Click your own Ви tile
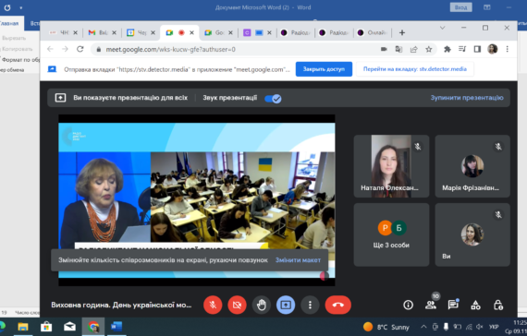527x336 pixels. click(472, 234)
